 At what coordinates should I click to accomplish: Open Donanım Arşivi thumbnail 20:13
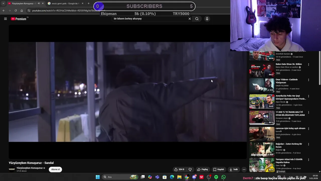262,118
